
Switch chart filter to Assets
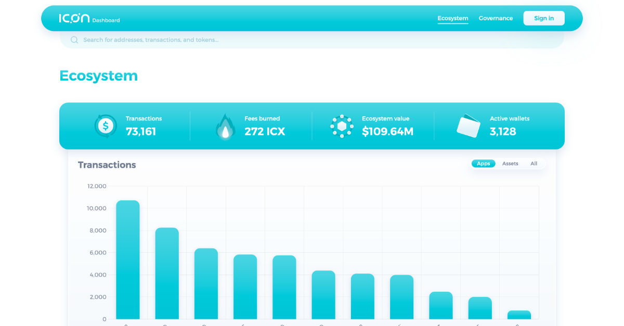click(x=510, y=164)
